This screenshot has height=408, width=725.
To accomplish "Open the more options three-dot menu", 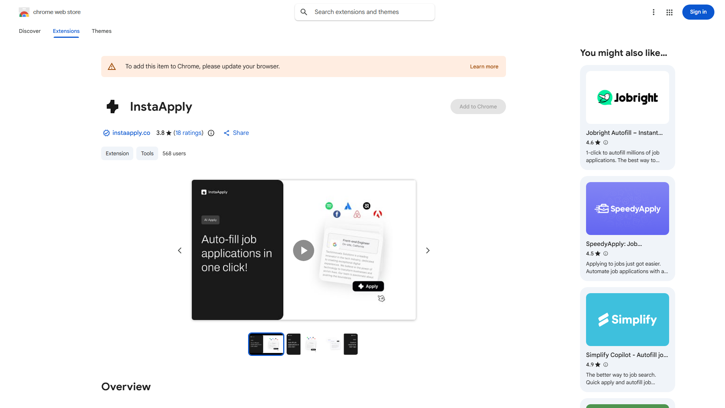I will pos(654,12).
